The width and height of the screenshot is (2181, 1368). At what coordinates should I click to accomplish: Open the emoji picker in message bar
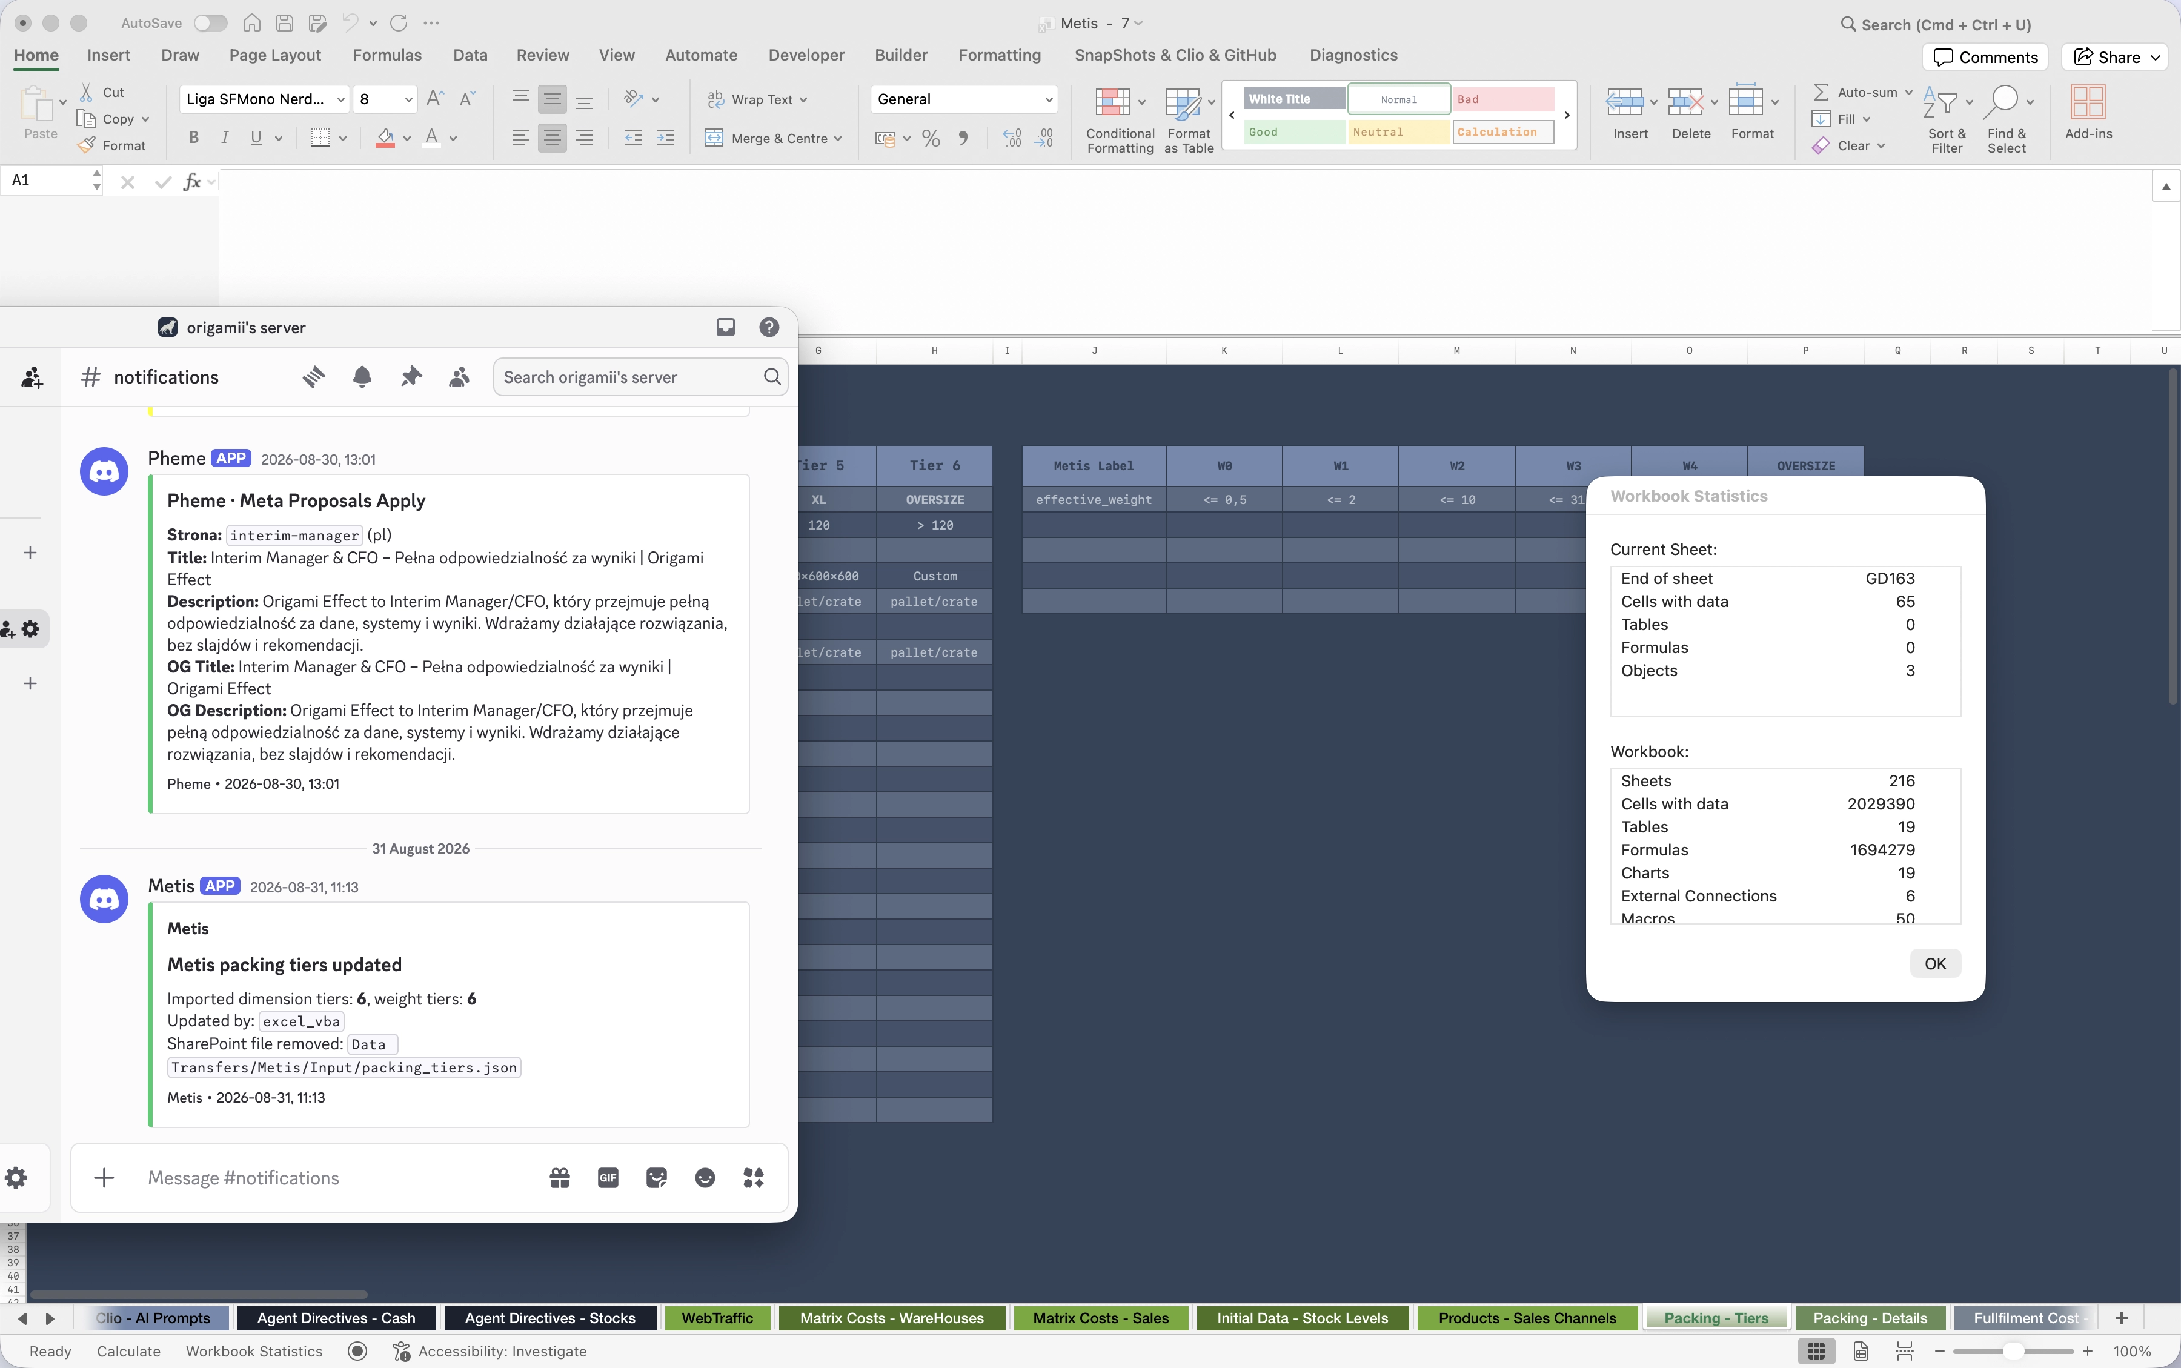[x=705, y=1177]
